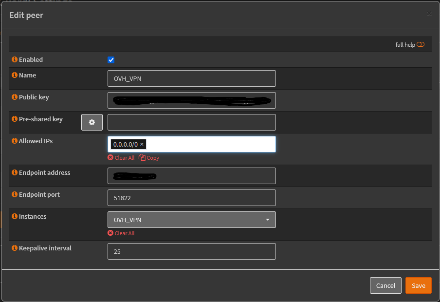Uncheck the Enabled checkbox
Viewport: 440px width, 302px height.
[111, 60]
